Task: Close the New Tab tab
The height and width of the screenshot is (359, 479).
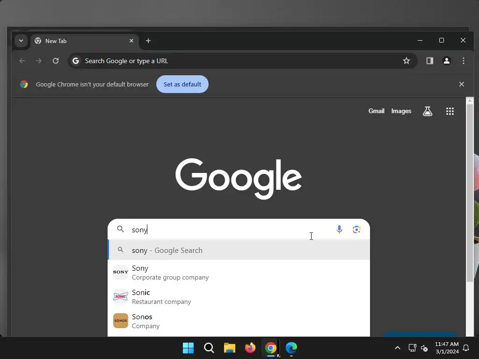Action: click(131, 41)
